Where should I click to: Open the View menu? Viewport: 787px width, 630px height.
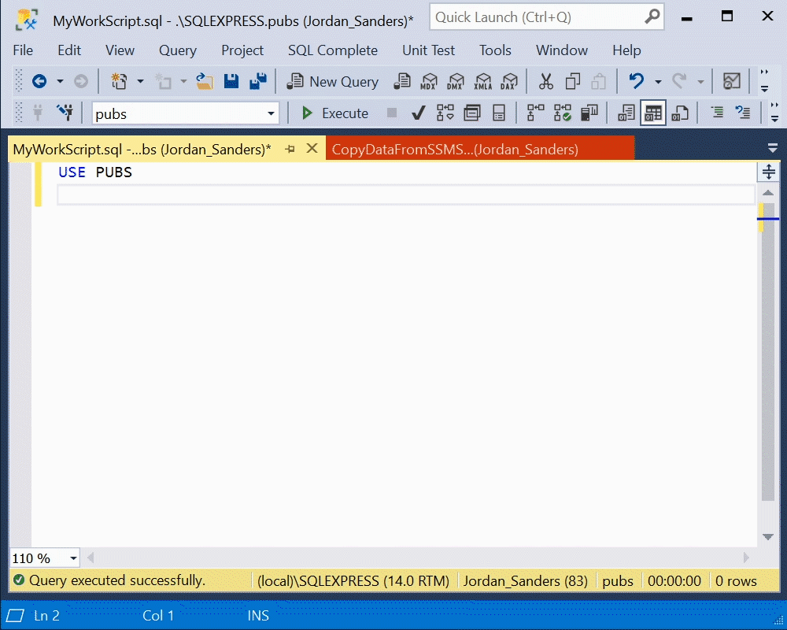[120, 50]
